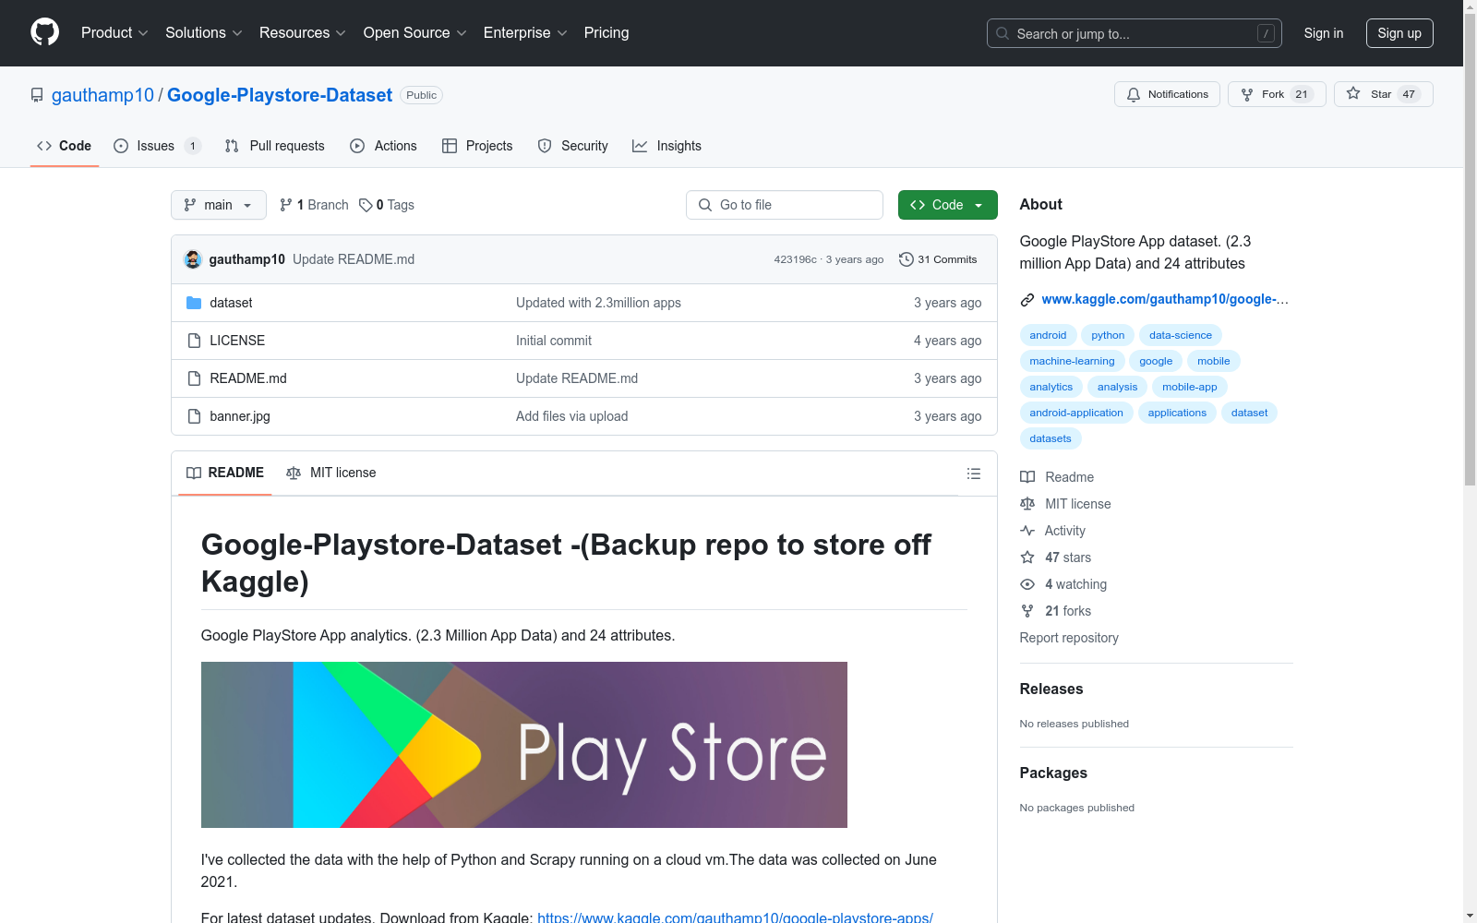Open the Security tab
This screenshot has height=923, width=1477.
(573, 146)
